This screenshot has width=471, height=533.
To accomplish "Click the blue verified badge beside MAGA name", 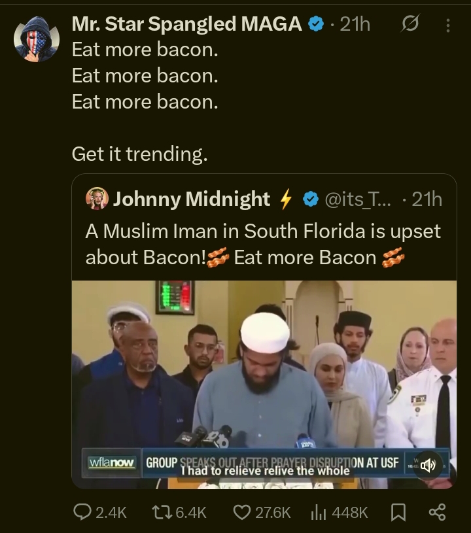I will [x=315, y=25].
